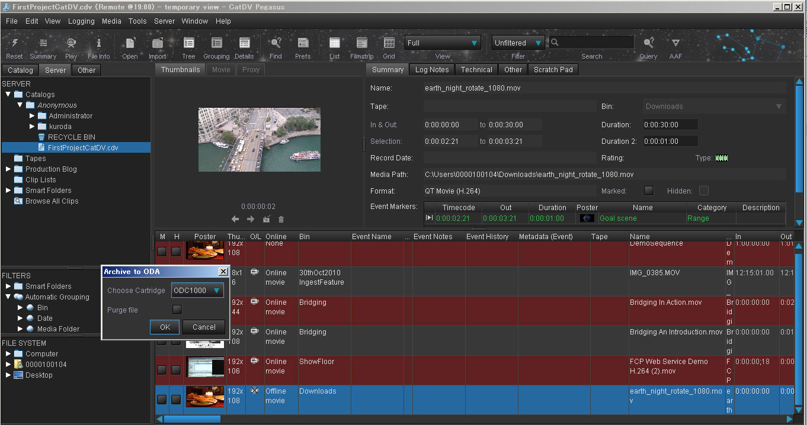Collapse the Anonymous folder node

(x=20, y=105)
